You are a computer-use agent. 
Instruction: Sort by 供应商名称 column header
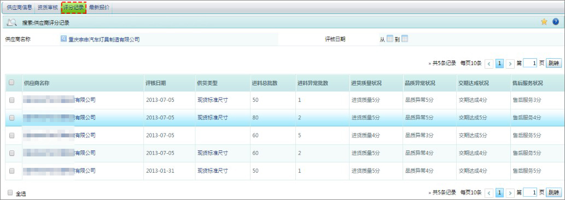click(37, 83)
